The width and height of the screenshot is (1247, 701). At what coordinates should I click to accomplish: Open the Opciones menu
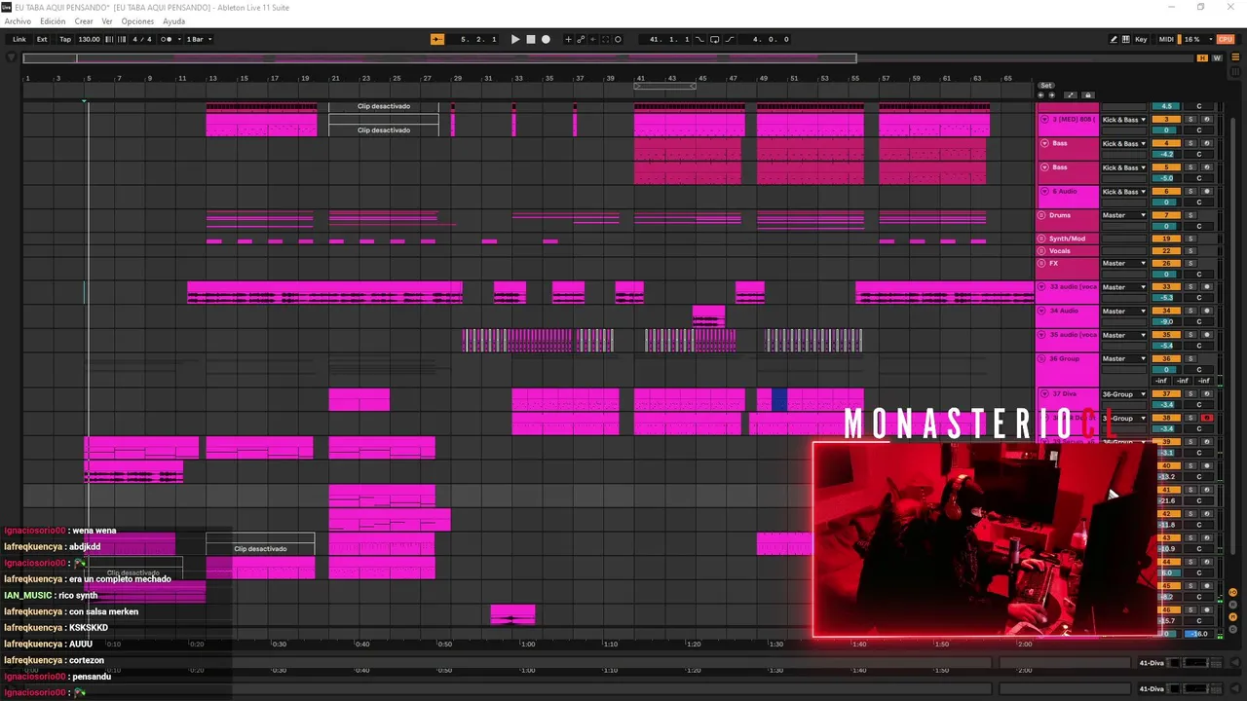coord(137,21)
